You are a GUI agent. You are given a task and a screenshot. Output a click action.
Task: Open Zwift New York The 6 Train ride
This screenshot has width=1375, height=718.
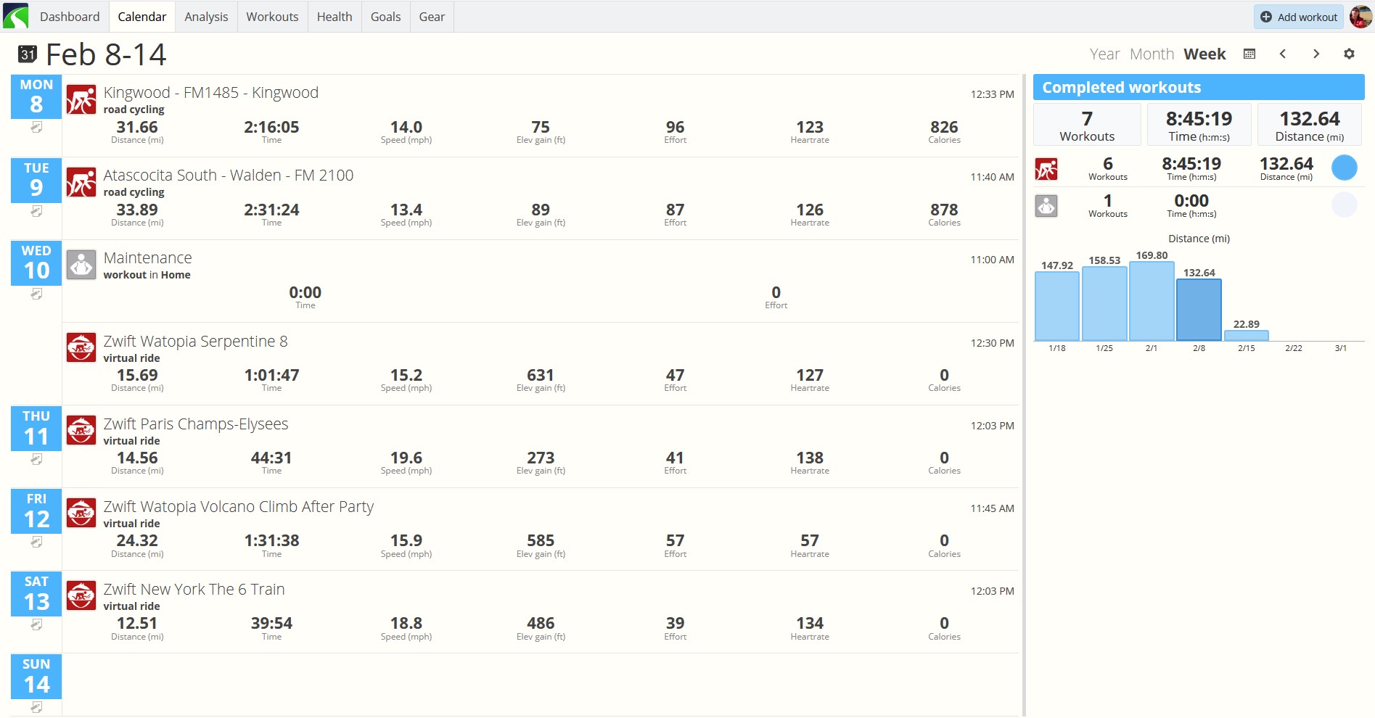[x=194, y=590]
